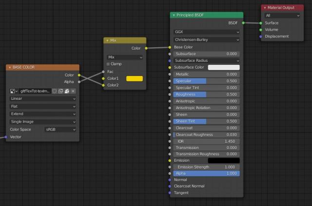Click the Alpha value slider set to 1.000
The width and height of the screenshot is (312, 206).
pos(207,173)
